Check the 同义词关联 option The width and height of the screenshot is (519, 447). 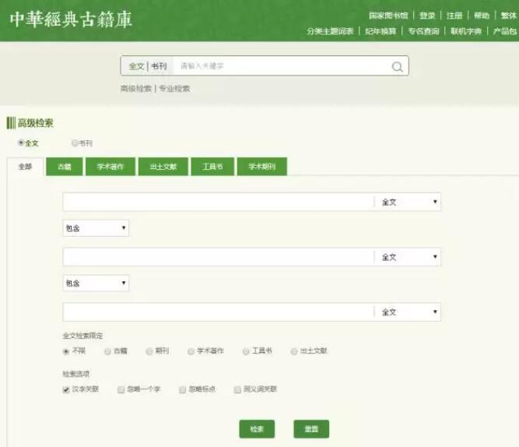coord(237,389)
